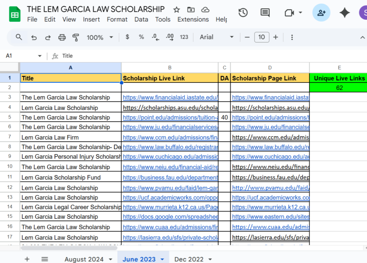Screen dimensions: 367x263
Task: Click the Share people button
Action: tap(321, 13)
